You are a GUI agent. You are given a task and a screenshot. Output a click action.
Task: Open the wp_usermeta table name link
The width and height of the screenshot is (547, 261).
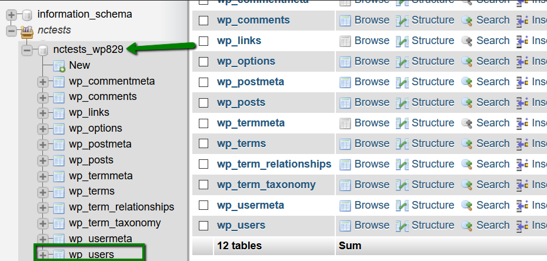tap(251, 205)
